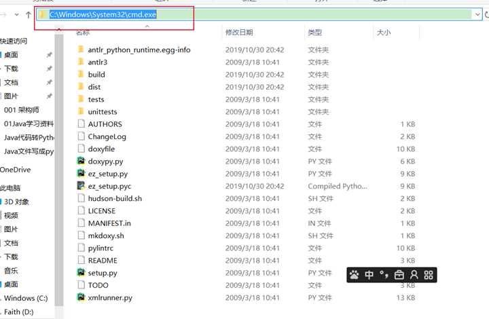Open the recent locations dropdown arrow

tap(16, 15)
